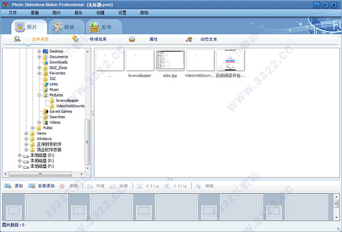
Task: Expand the DUC_Data tree node
Action: [x=39, y=68]
